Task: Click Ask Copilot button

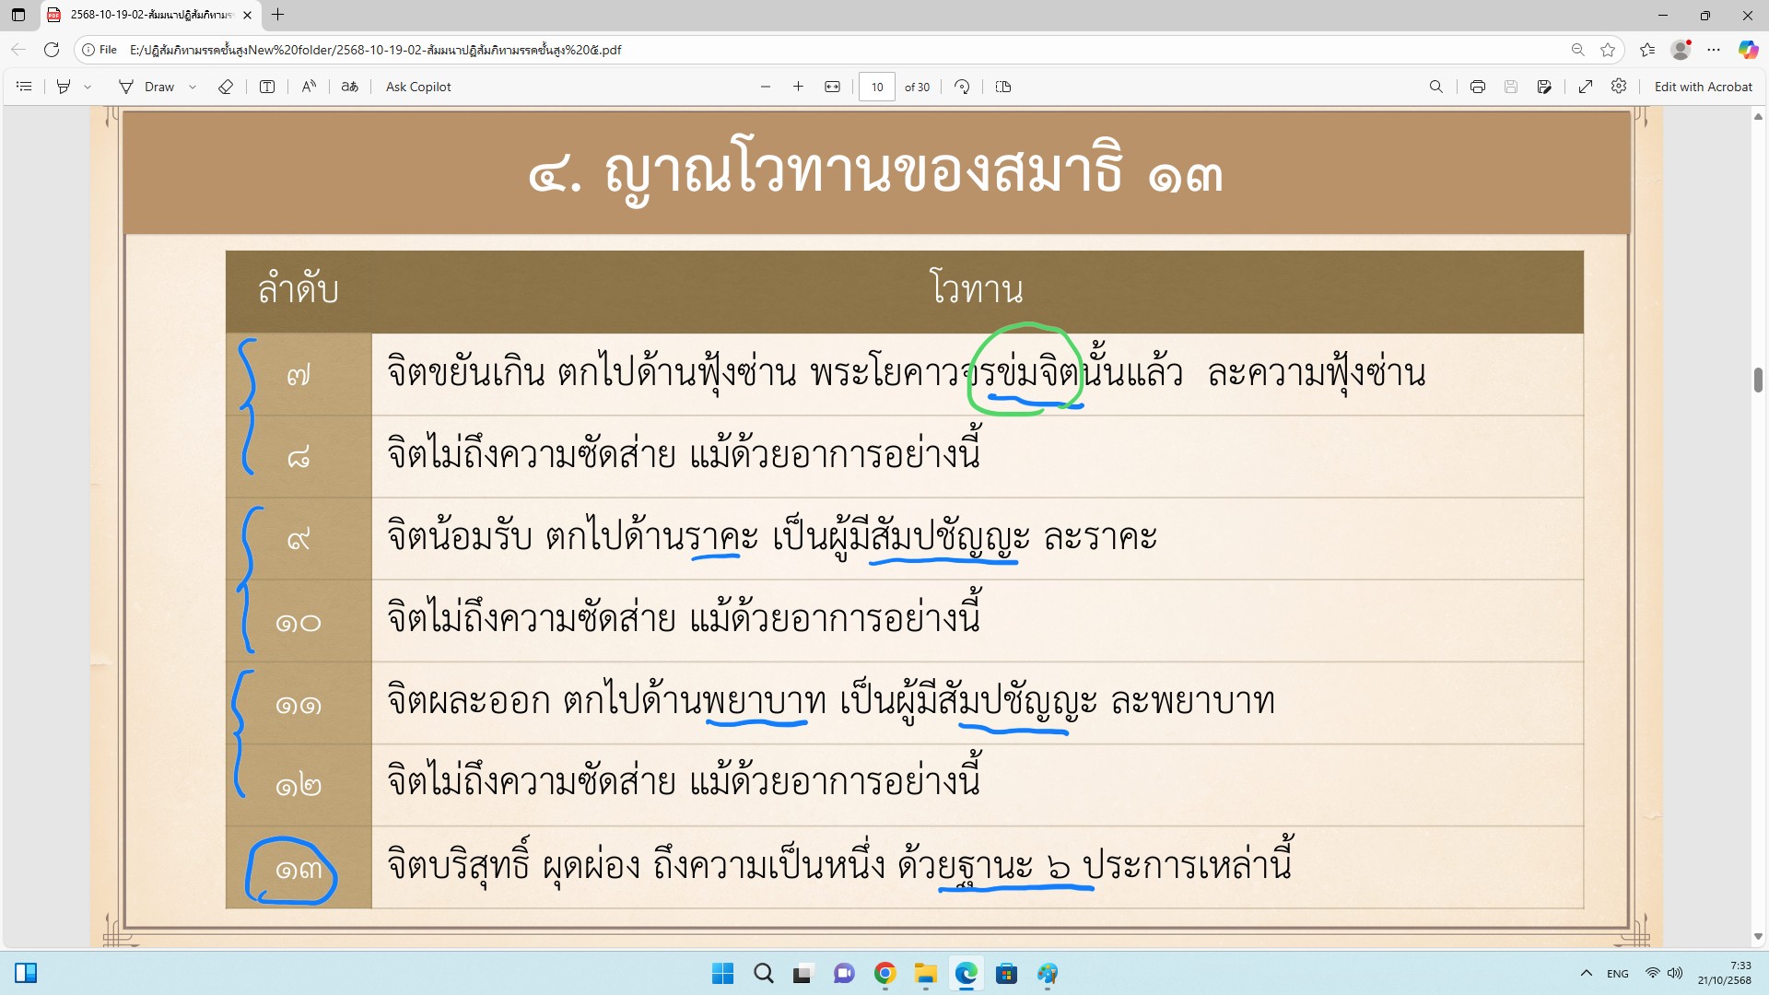Action: tap(418, 87)
